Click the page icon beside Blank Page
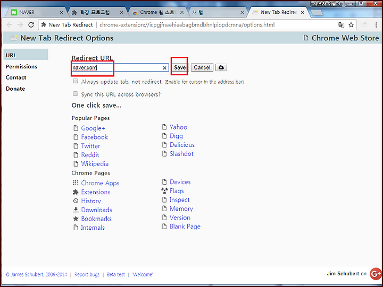Screen dimensions: 383x287 coord(164,227)
